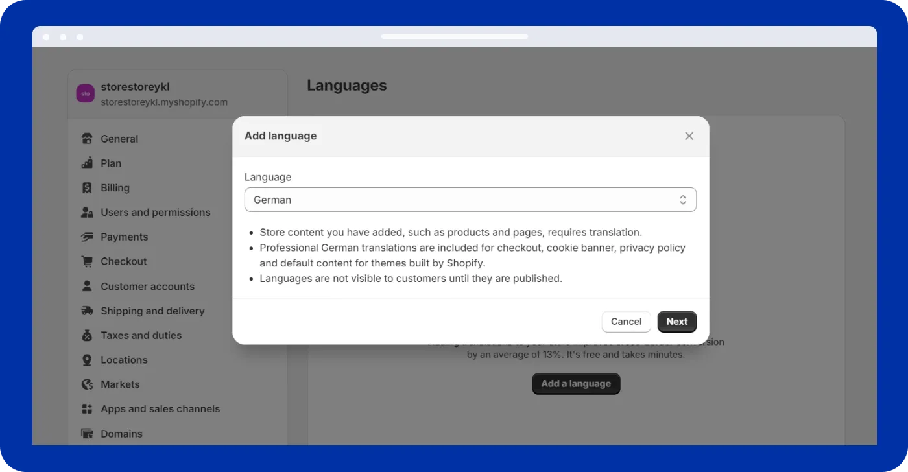Click the Taxes and duties icon
The width and height of the screenshot is (908, 472).
coord(86,335)
